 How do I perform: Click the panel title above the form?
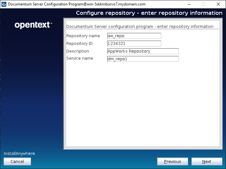coord(140,27)
